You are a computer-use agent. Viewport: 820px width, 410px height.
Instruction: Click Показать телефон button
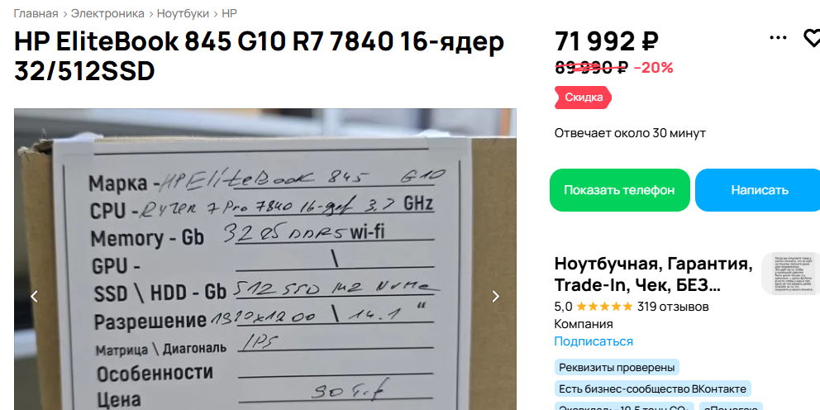(x=620, y=190)
